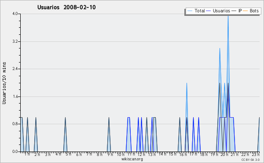Click the '18 h' x-axis label
The width and height of the screenshot is (264, 163).
click(x=204, y=154)
